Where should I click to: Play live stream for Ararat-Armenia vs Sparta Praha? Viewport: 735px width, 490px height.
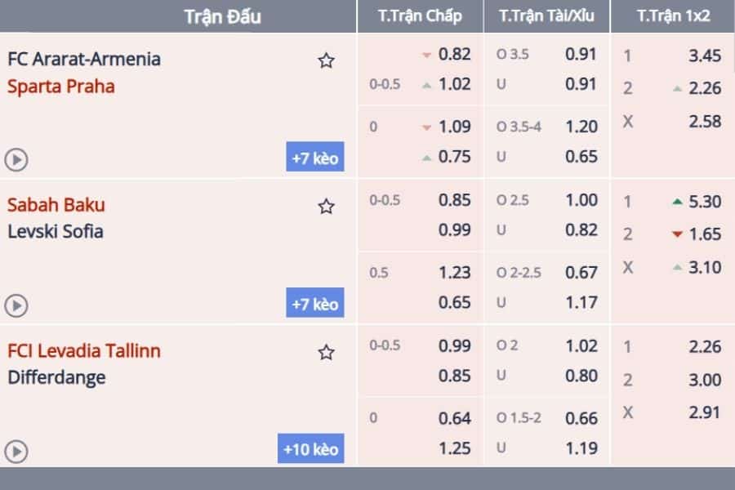click(16, 160)
